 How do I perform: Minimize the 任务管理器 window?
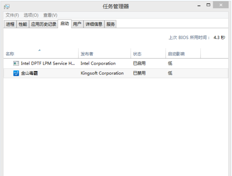click(199, 6)
